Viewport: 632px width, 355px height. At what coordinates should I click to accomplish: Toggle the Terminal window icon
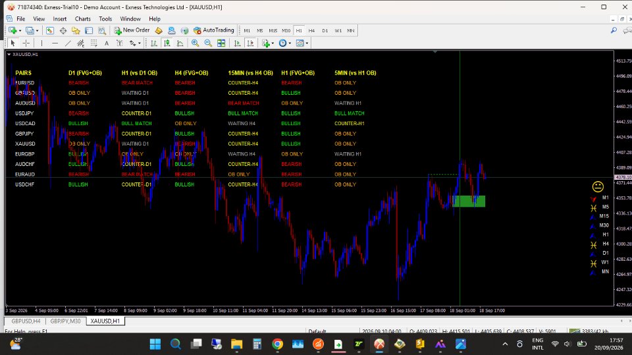(x=89, y=30)
